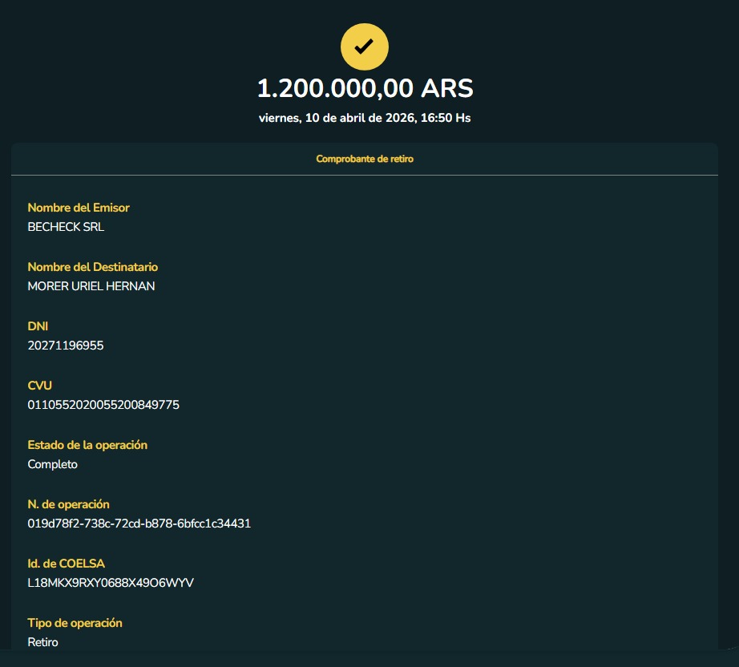
Task: Select the Comprobante de retiro header
Action: (365, 159)
